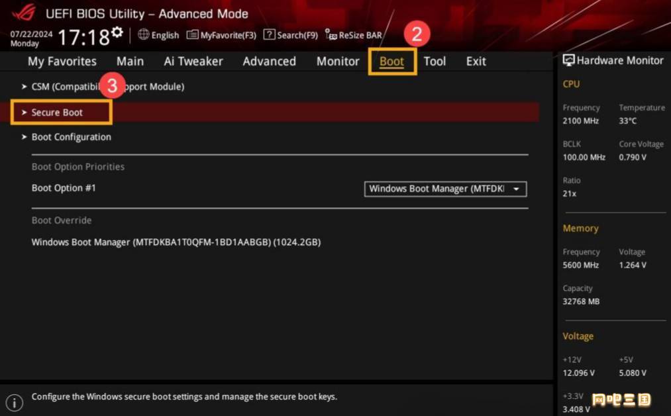Click the settings gear icon beside the clock
Viewport: 671px width, 416px height.
tap(117, 32)
